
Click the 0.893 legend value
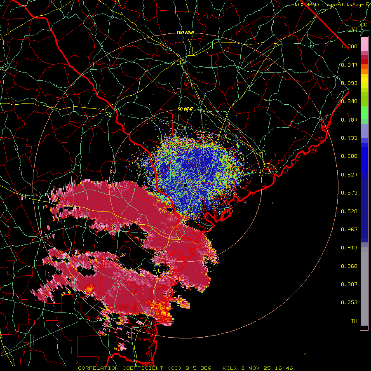click(x=349, y=83)
